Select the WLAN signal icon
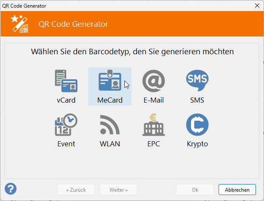This screenshot has height=201, width=264. click(110, 125)
